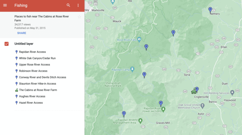Click the Fishing title in the header
Viewport: 242px width, 135px height.
(x=21, y=5)
